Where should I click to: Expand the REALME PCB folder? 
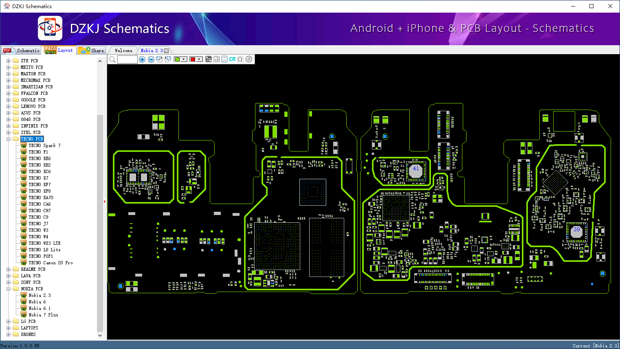coord(8,269)
